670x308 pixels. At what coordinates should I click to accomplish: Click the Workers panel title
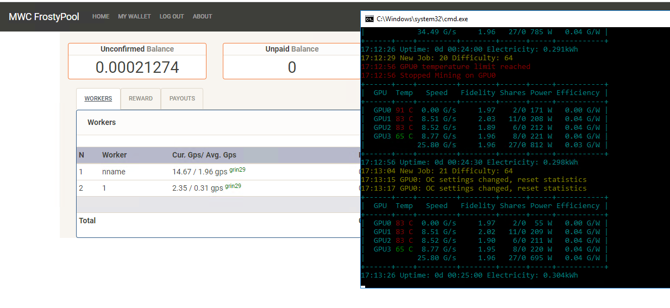102,122
